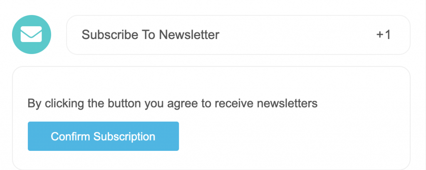Click the newsletter agreement text line
The image size is (426, 170).
tap(173, 103)
